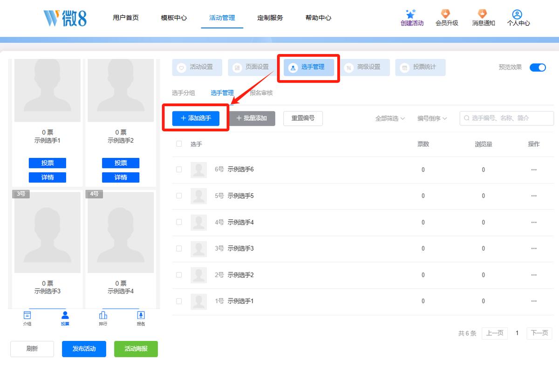
Task: Open the 介绍 icon in preview bar
Action: coord(27,315)
